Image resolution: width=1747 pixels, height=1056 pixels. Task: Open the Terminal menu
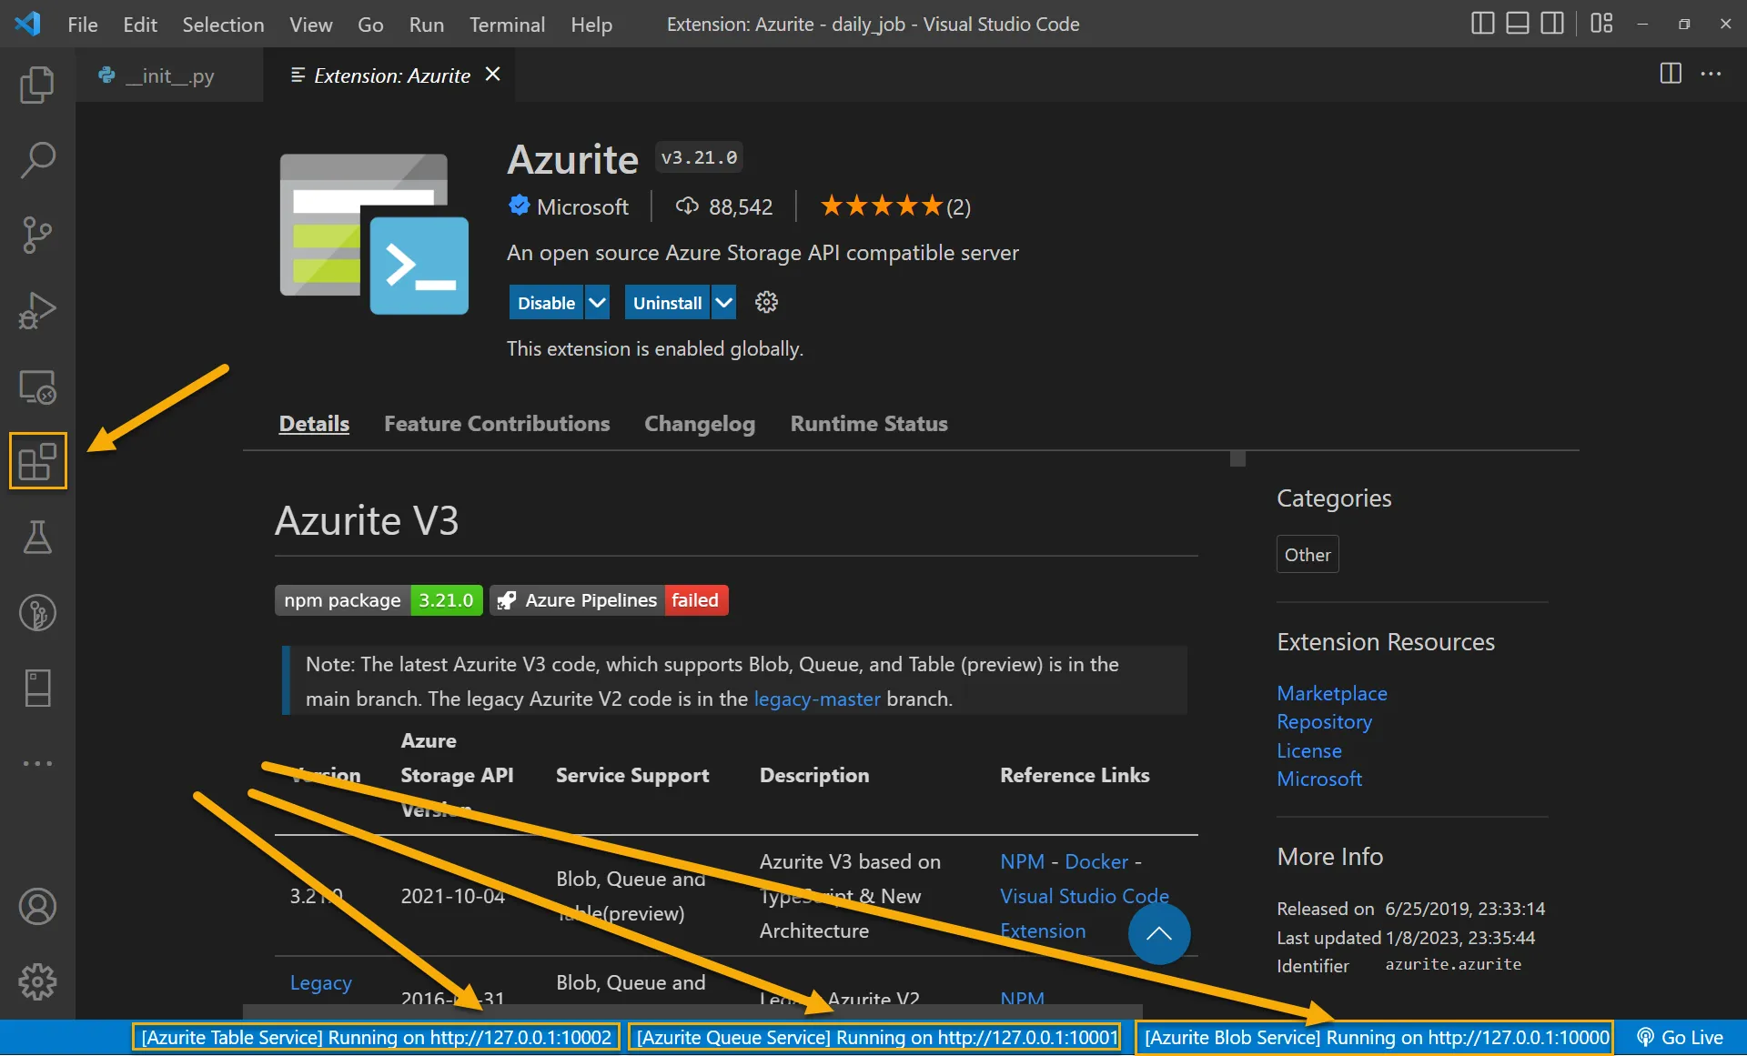click(x=507, y=25)
